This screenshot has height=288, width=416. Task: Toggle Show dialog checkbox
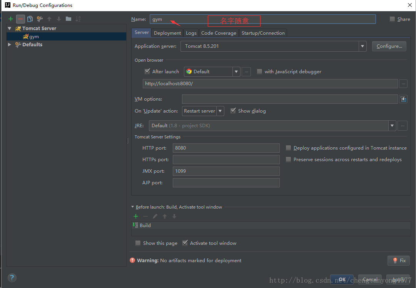pyautogui.click(x=233, y=111)
